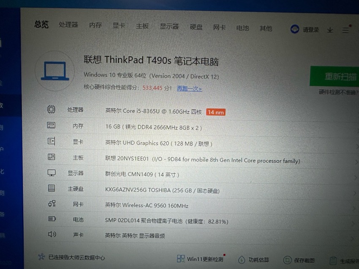The height and width of the screenshot is (269, 359).
Task: Click the 533,445 performance score
Action: 152,88
